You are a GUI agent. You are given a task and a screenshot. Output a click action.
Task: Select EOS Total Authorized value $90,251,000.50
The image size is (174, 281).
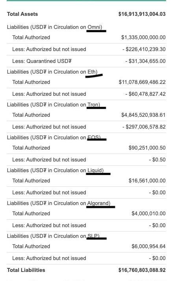tap(147, 148)
